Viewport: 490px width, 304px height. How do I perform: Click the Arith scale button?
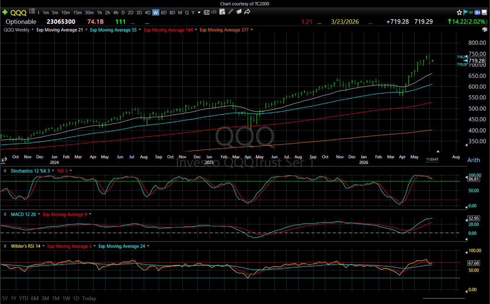474,160
